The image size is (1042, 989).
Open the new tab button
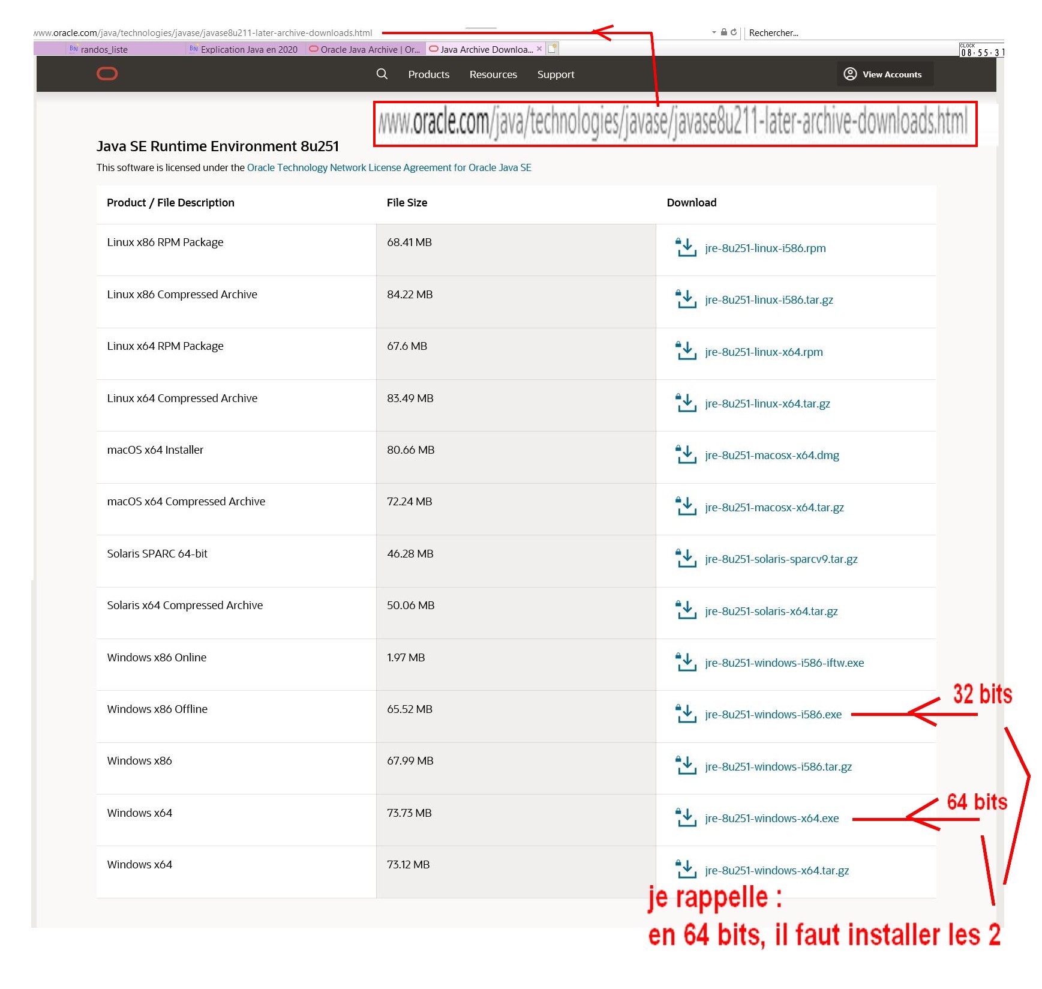tap(552, 49)
